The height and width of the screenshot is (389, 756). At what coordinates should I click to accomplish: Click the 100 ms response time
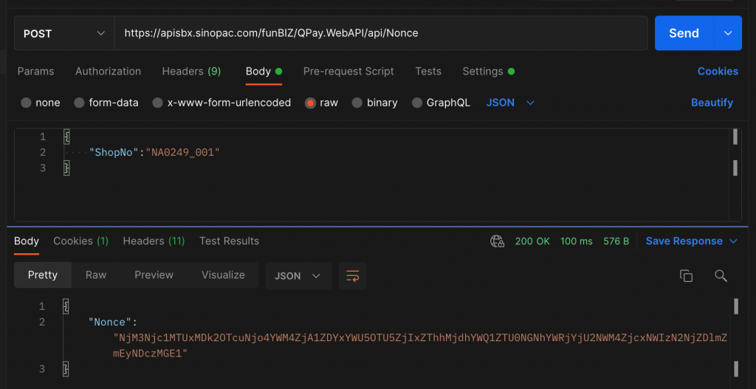coord(577,241)
